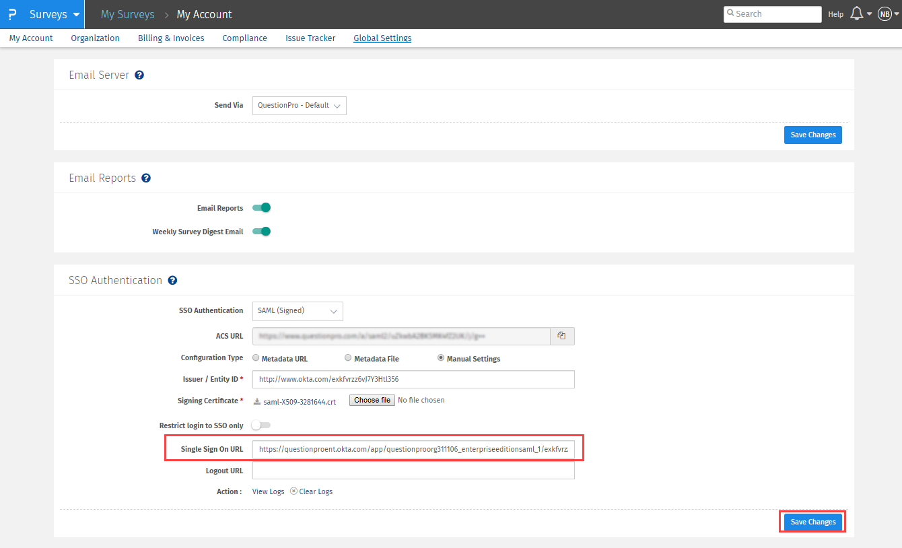Click the Logout URL input field
Image resolution: width=902 pixels, height=548 pixels.
tap(413, 470)
